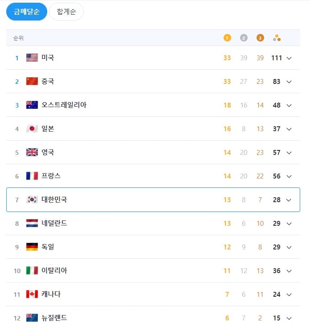Switch to the 합계순 sorting tab
Screen dimensions: 310x328
(66, 12)
